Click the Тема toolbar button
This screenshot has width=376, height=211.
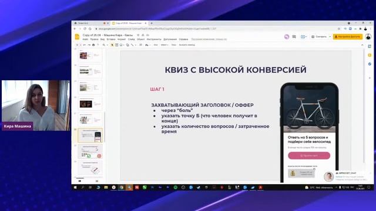pos(174,45)
